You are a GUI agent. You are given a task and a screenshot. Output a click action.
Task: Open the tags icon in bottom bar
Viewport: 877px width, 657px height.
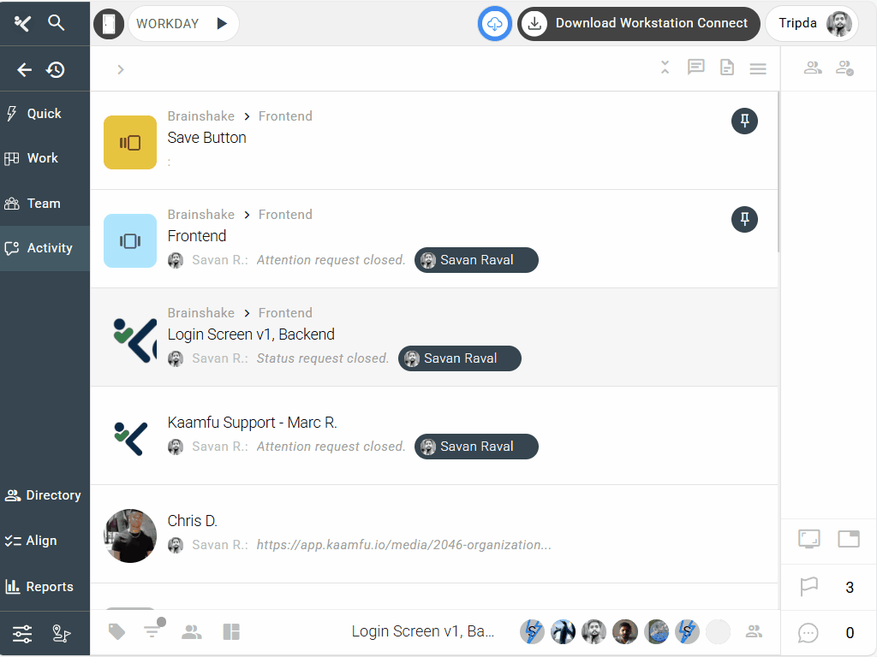tap(116, 632)
